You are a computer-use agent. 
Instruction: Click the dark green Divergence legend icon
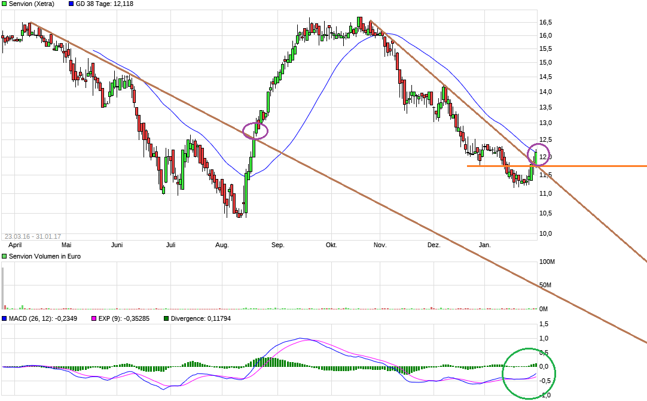click(x=166, y=319)
